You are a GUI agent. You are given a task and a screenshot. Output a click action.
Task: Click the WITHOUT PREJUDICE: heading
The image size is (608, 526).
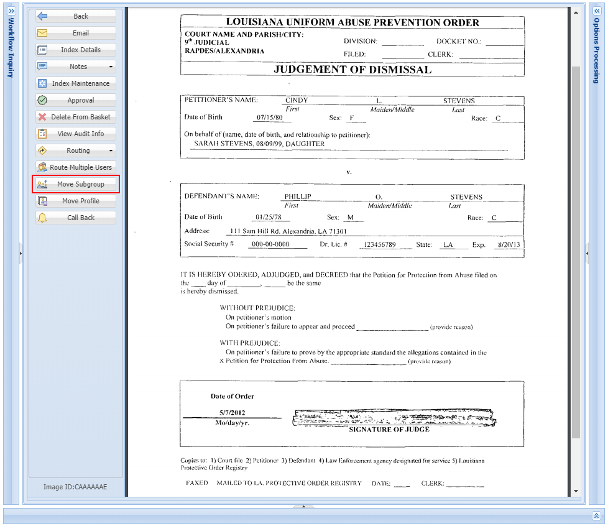(257, 308)
